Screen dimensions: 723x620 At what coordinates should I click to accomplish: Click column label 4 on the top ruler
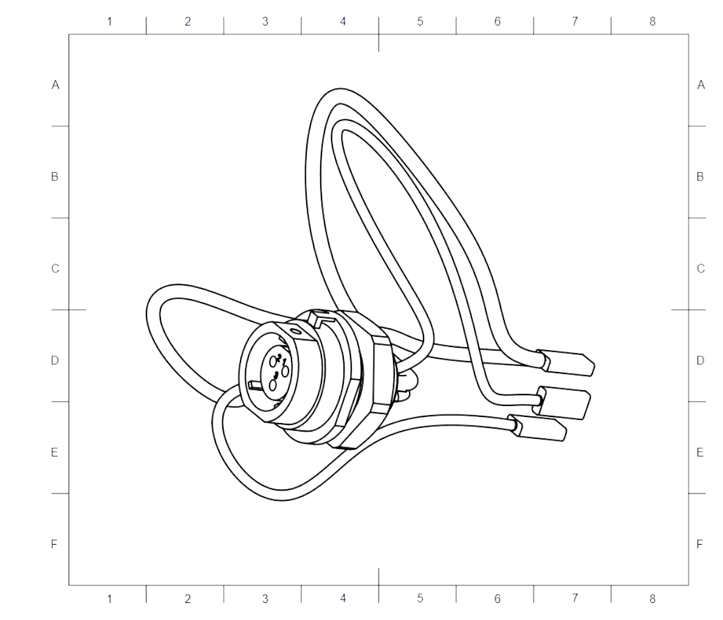[x=342, y=21]
